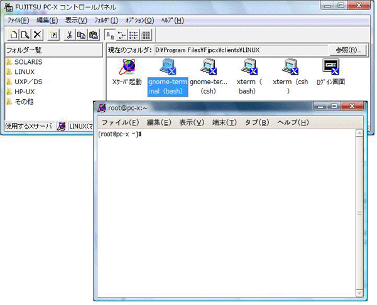Switch to large icons view
Viewport: 377px width, 305px height.
(110, 35)
